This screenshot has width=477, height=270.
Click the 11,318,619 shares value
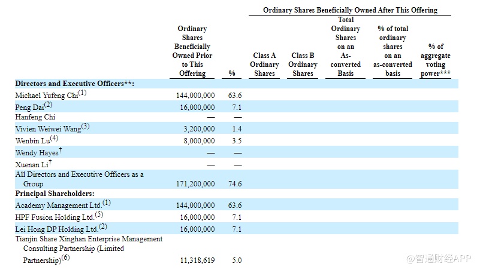(194, 260)
